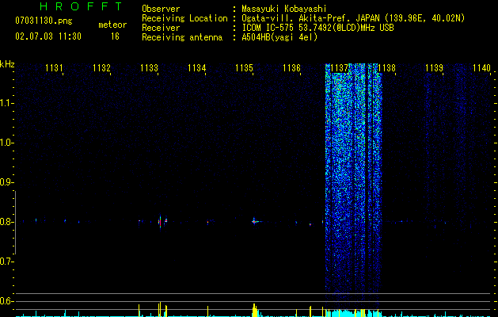Click the 1137 time marker
This screenshot has height=317, width=498.
[340, 67]
